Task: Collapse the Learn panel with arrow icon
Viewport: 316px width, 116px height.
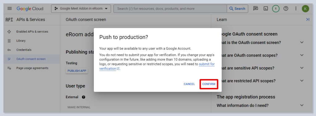Action: pos(308,19)
